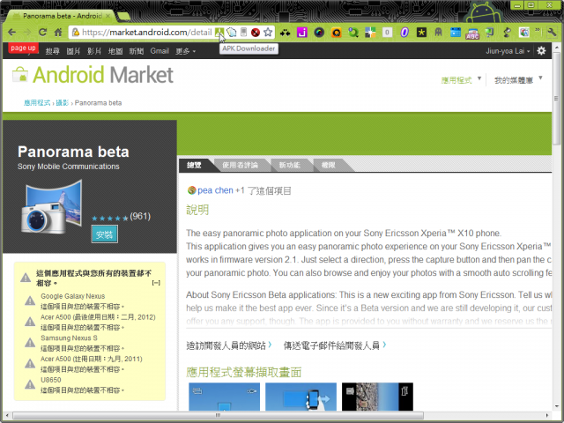
Task: Click 造訪開發人員的網站 link
Action: pos(226,345)
